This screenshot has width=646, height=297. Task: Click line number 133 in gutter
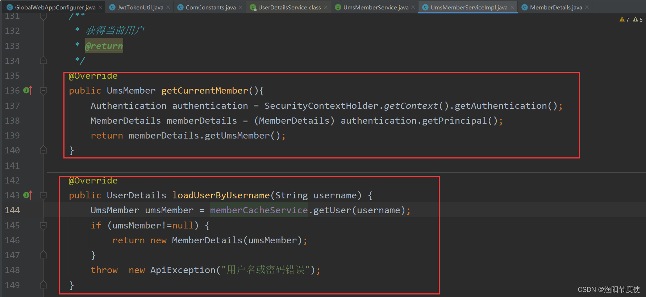point(12,46)
